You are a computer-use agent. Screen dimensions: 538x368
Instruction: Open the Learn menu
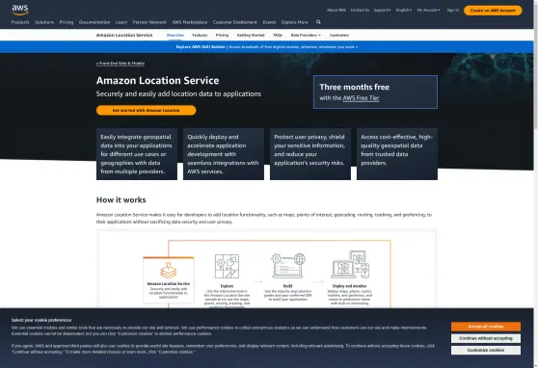click(x=121, y=22)
